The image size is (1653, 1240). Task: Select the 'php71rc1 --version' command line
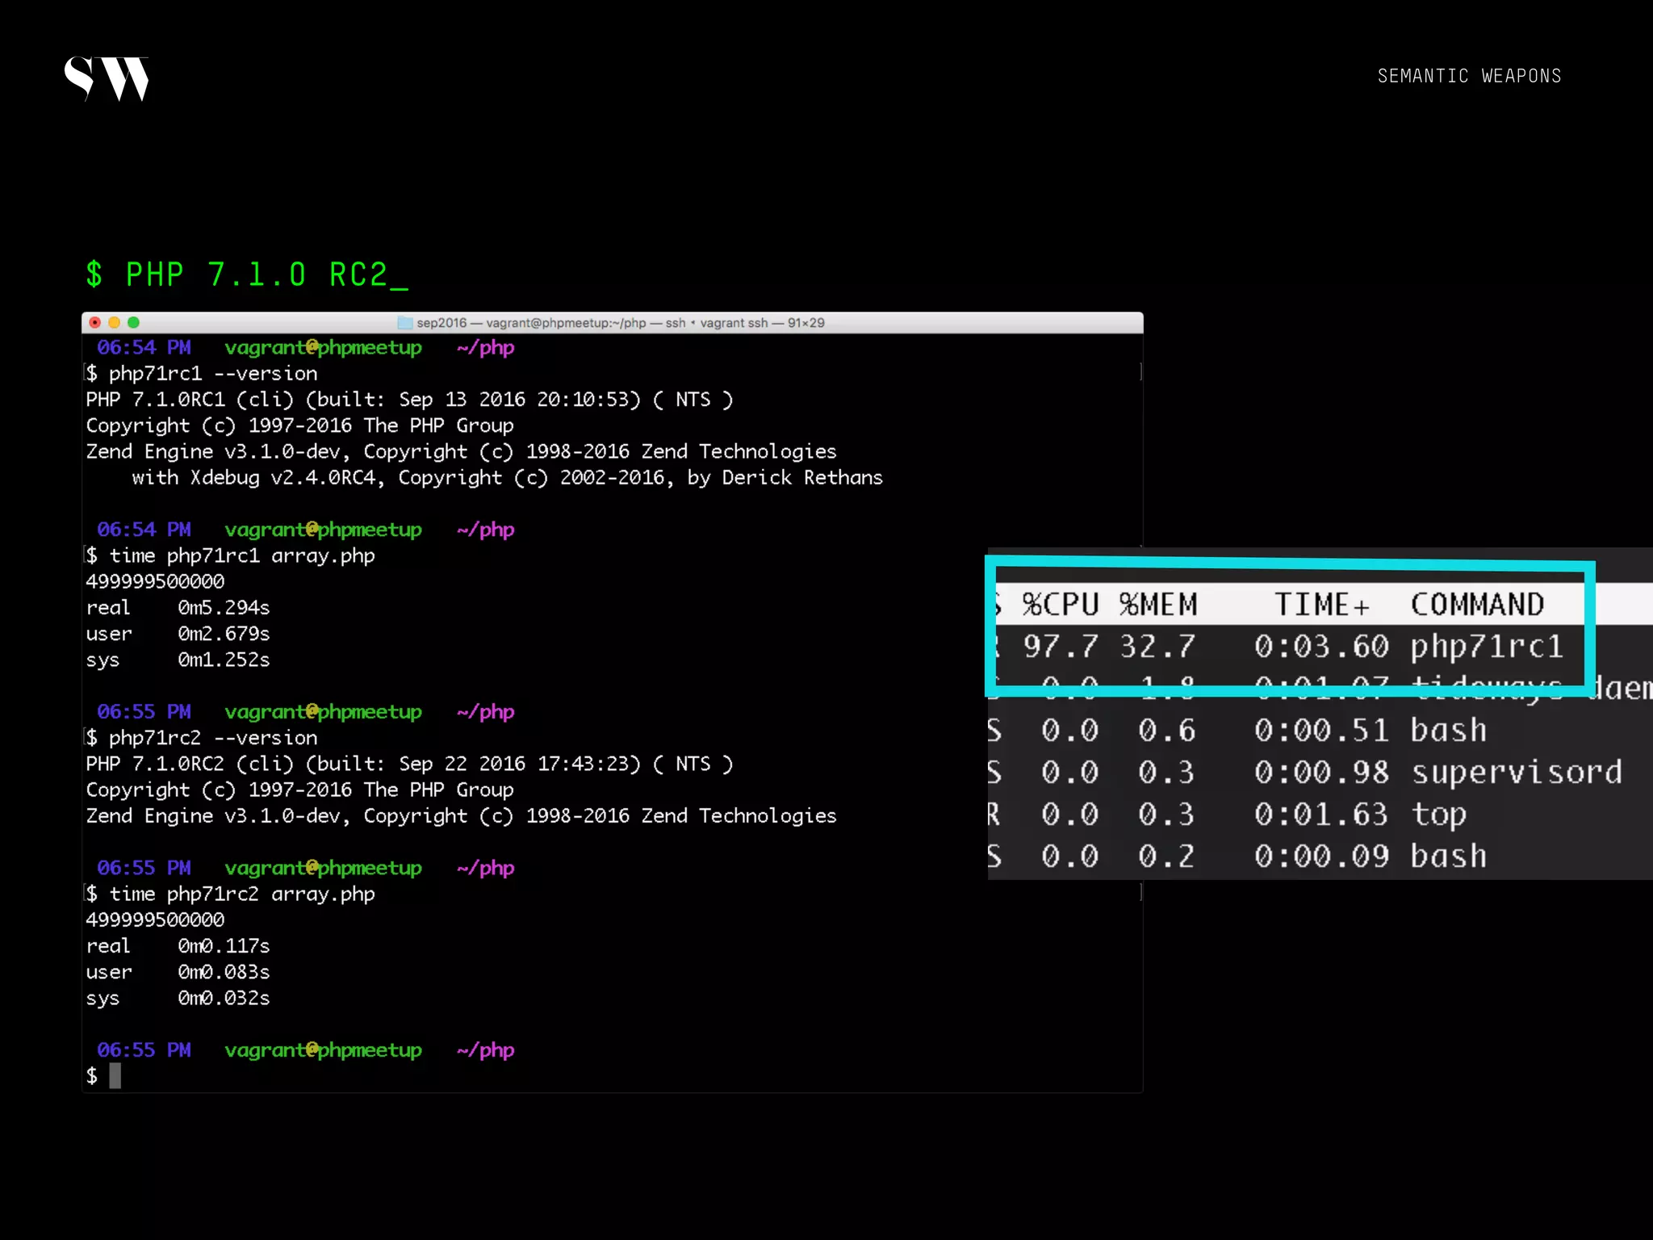click(x=203, y=374)
